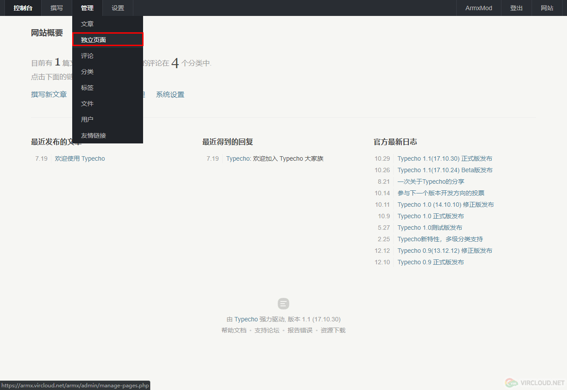Select 文章 from the 管理 dropdown
The image size is (567, 390).
108,24
